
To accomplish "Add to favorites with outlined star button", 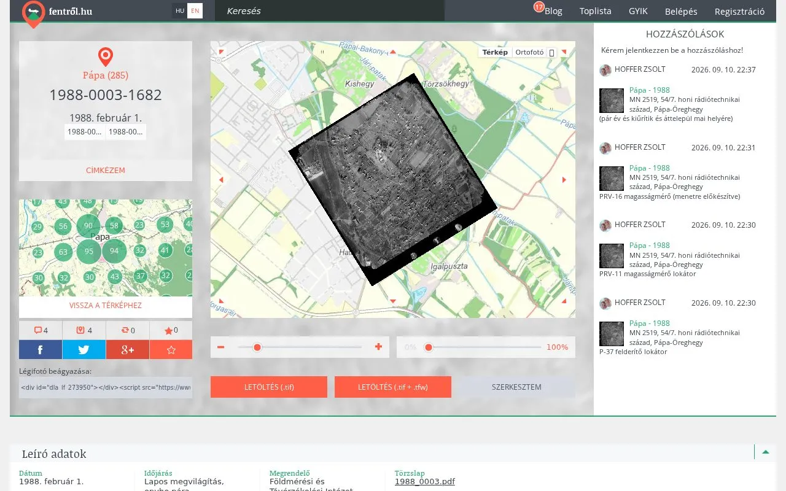I will click(x=171, y=350).
